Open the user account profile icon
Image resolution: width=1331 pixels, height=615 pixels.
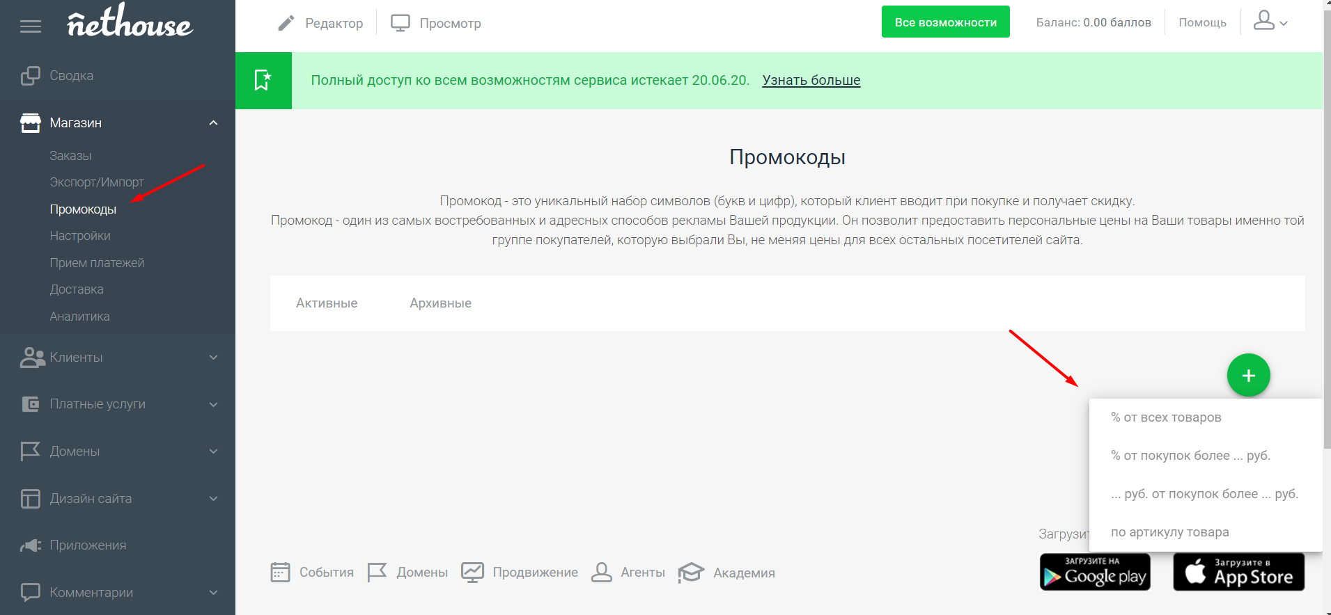click(1264, 22)
